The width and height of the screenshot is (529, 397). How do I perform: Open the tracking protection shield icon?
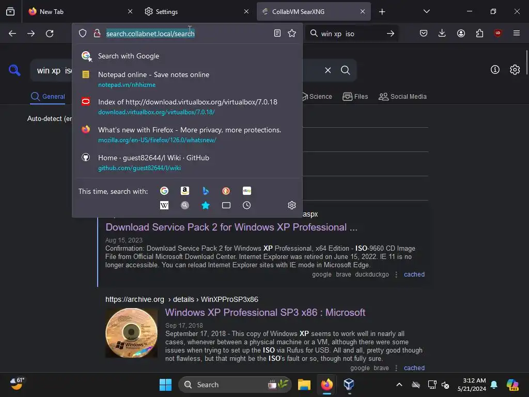point(83,33)
